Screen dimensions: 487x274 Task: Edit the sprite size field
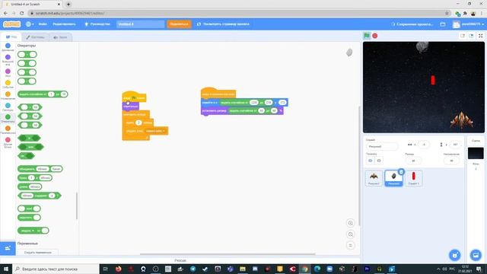pyautogui.click(x=413, y=161)
